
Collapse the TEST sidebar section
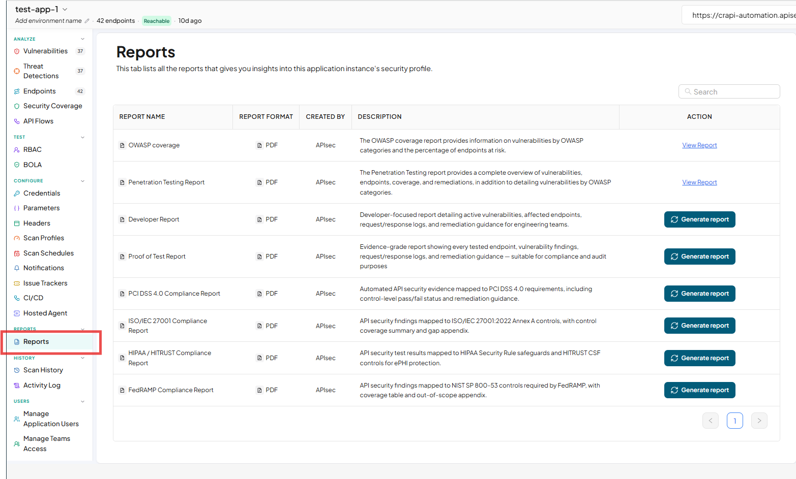tap(82, 137)
